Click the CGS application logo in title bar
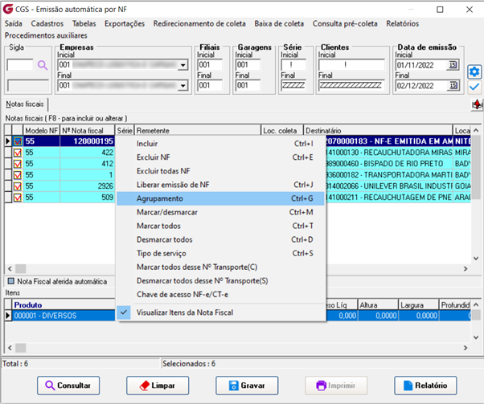This screenshot has height=404, width=484. 8,9
